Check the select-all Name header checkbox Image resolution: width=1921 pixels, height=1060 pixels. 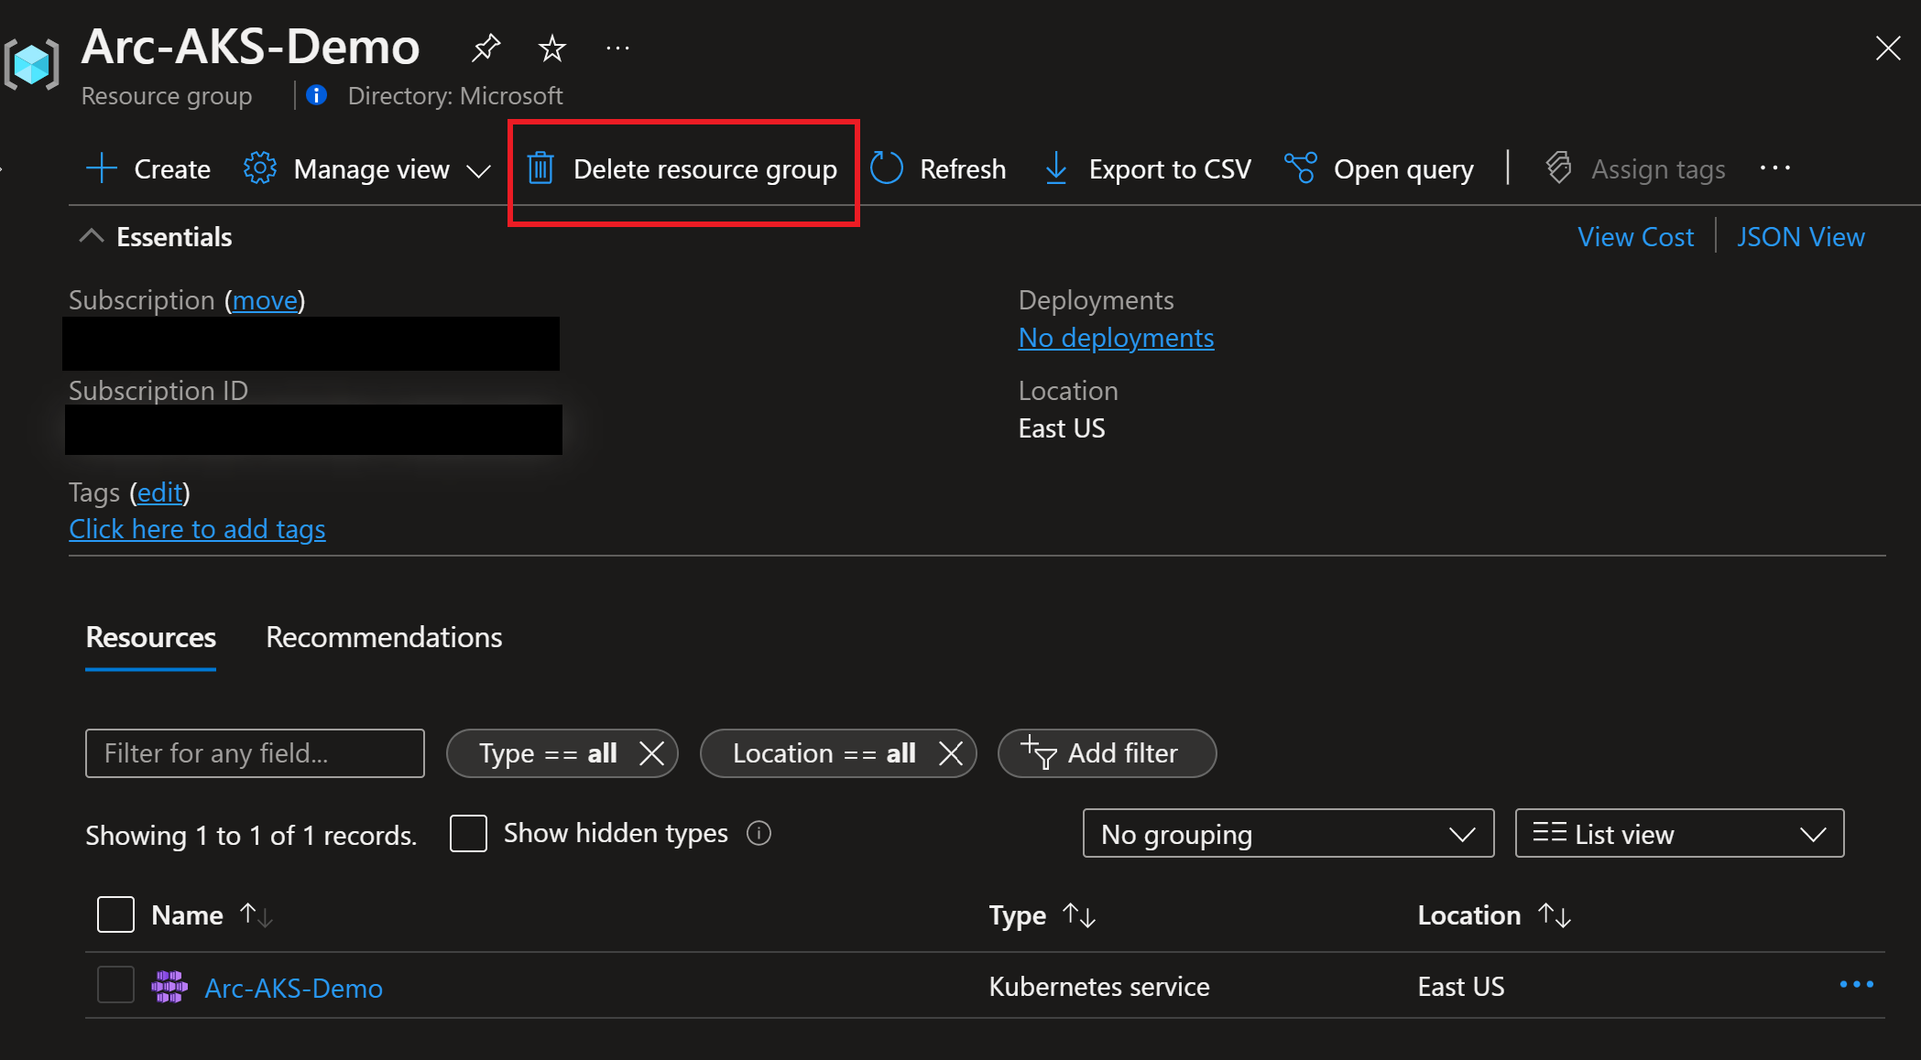pos(115,914)
